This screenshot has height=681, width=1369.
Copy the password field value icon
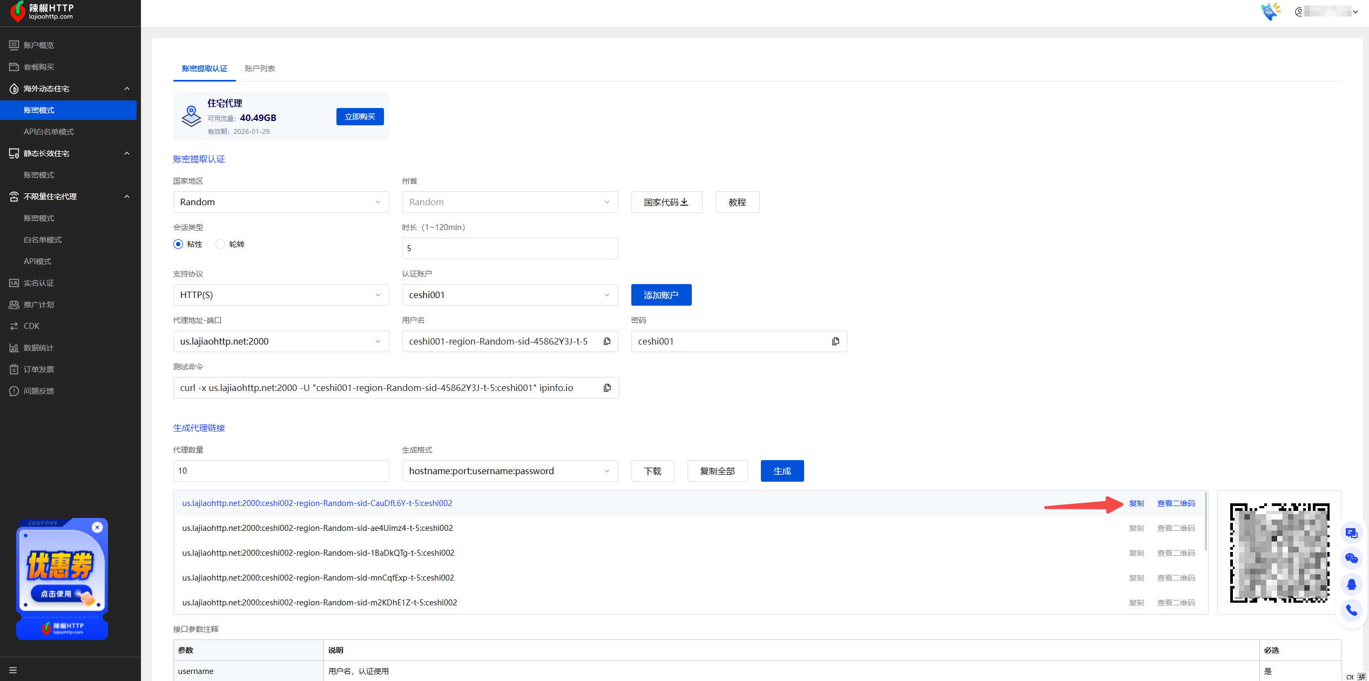pyautogui.click(x=835, y=341)
